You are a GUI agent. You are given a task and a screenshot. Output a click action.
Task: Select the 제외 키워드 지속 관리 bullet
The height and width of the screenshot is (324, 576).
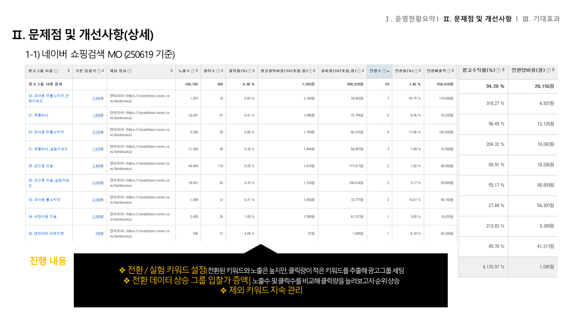tap(261, 291)
